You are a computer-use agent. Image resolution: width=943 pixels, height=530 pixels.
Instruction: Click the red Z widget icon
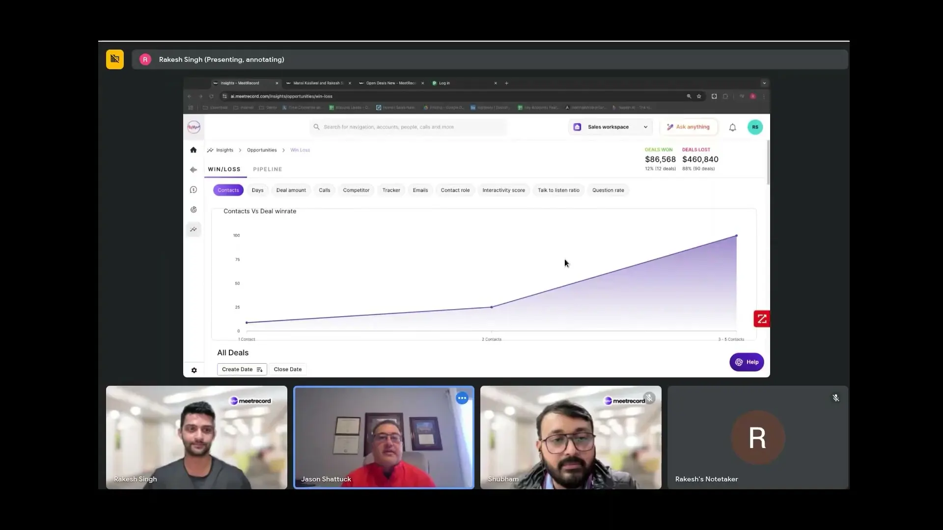click(762, 319)
